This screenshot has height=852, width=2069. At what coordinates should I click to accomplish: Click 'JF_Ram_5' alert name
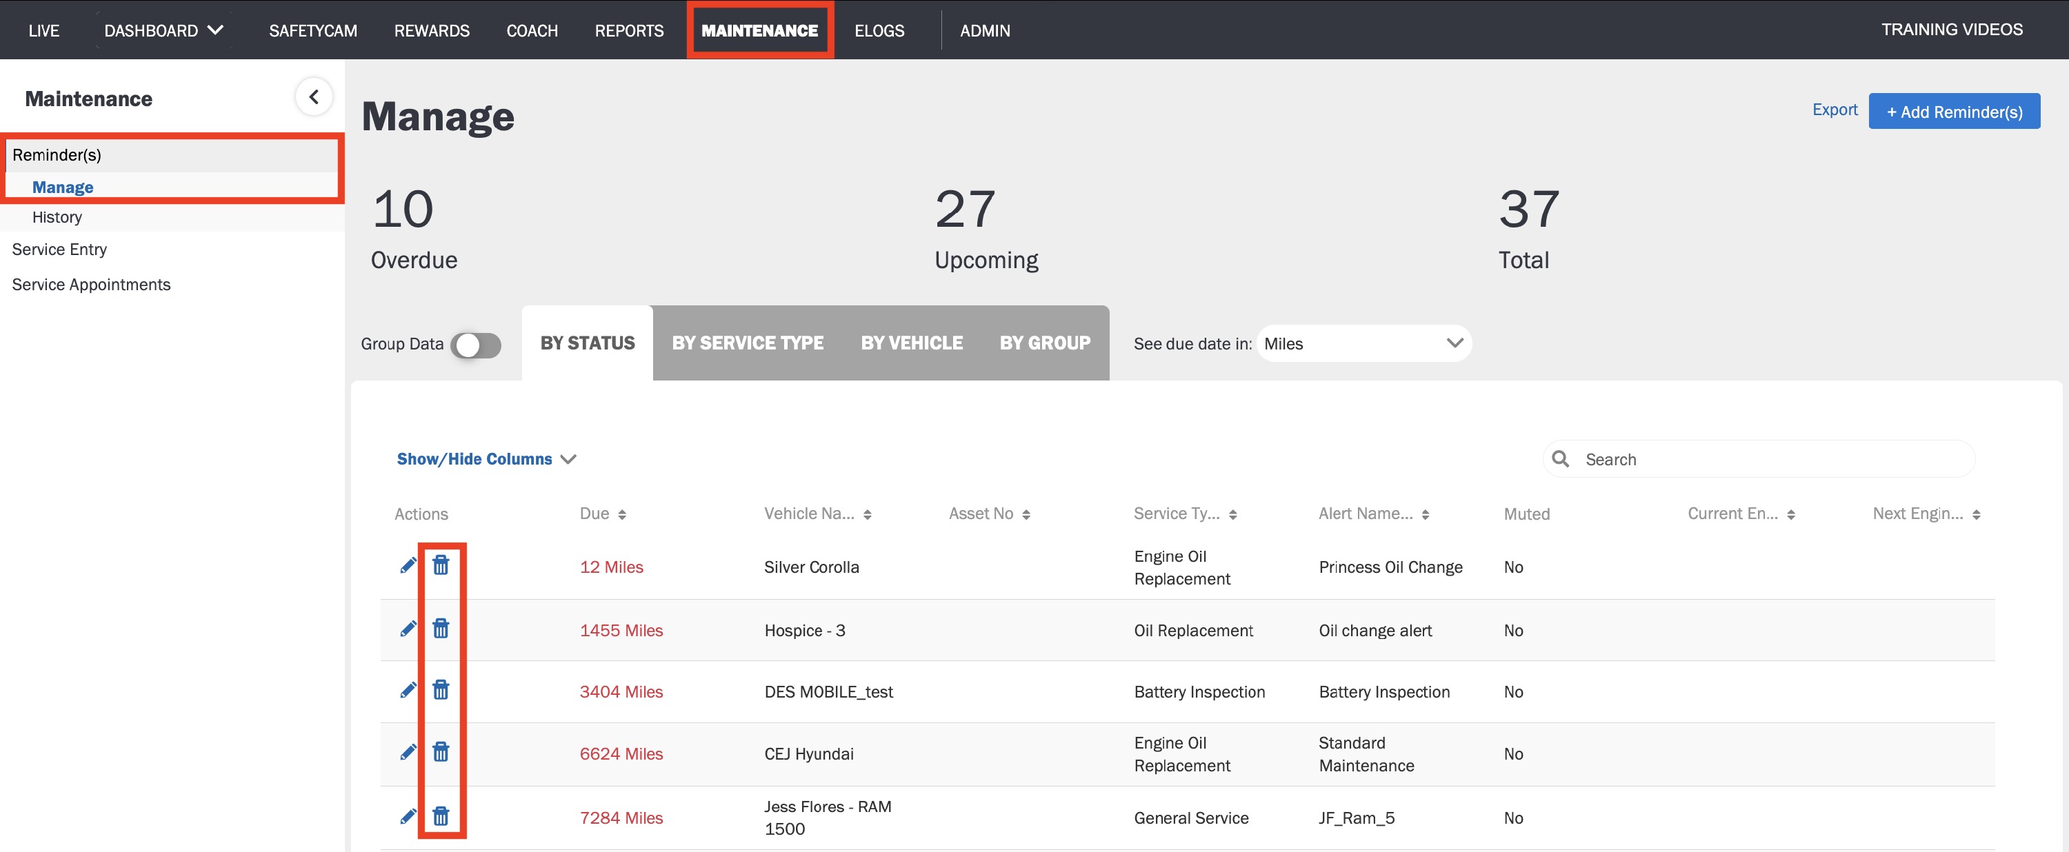pyautogui.click(x=1357, y=818)
